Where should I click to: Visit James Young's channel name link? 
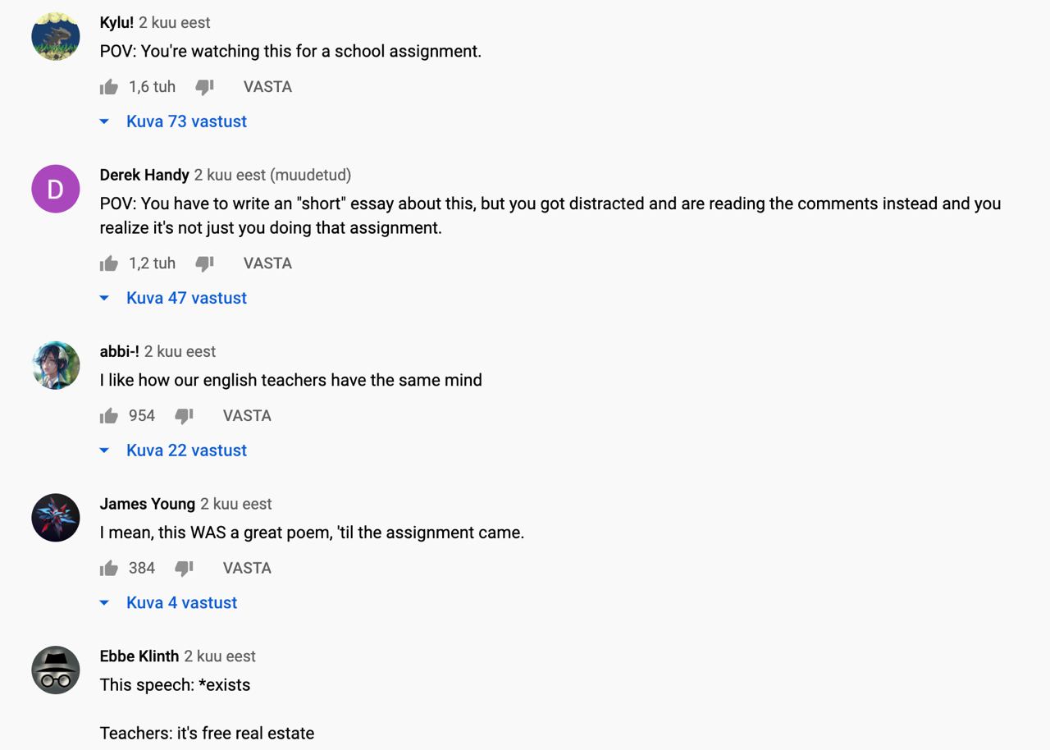(x=148, y=504)
